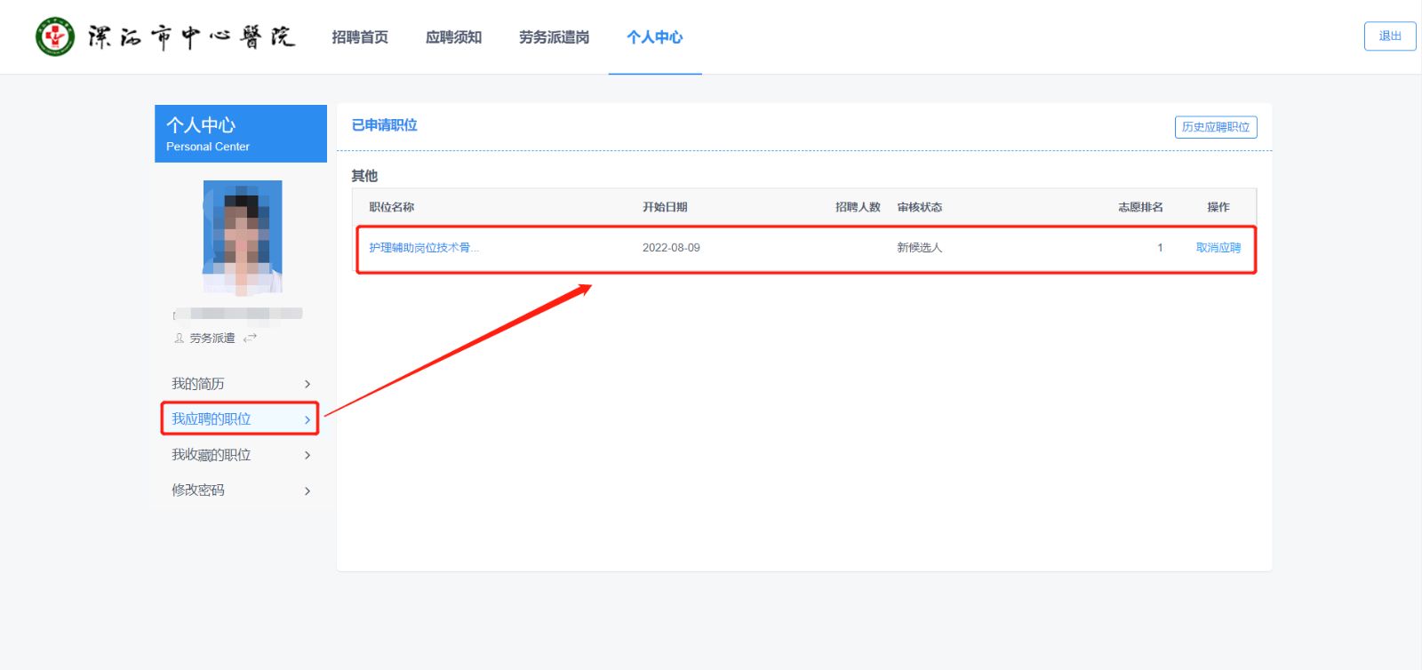
Task: Click the swap role arrows icon
Action: (250, 338)
